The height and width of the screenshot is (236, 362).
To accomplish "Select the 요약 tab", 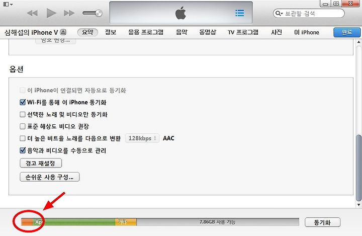I will [x=87, y=32].
